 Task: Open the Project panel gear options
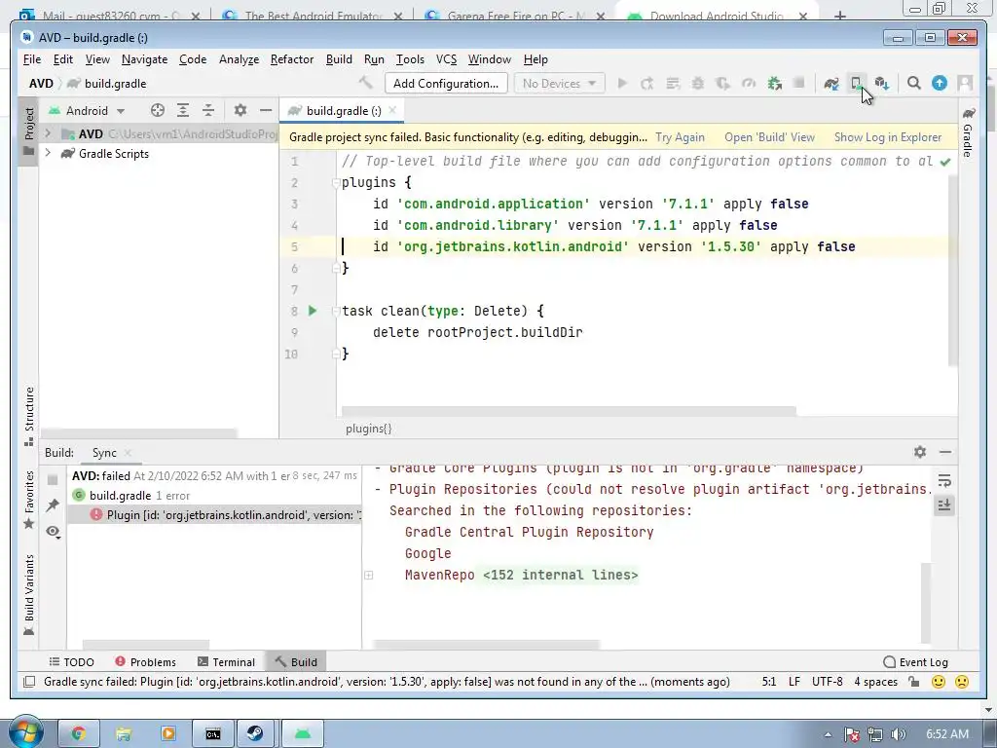click(x=240, y=111)
